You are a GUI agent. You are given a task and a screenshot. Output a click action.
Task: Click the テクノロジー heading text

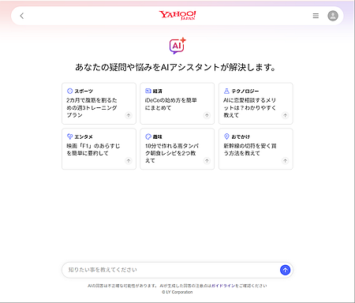tap(245, 91)
